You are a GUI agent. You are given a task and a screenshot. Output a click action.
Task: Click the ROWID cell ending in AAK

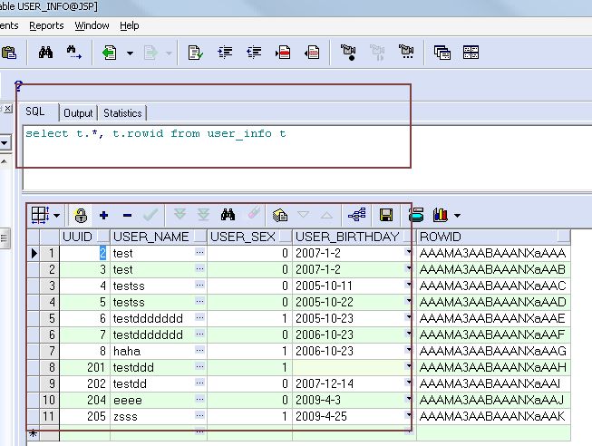coord(494,416)
